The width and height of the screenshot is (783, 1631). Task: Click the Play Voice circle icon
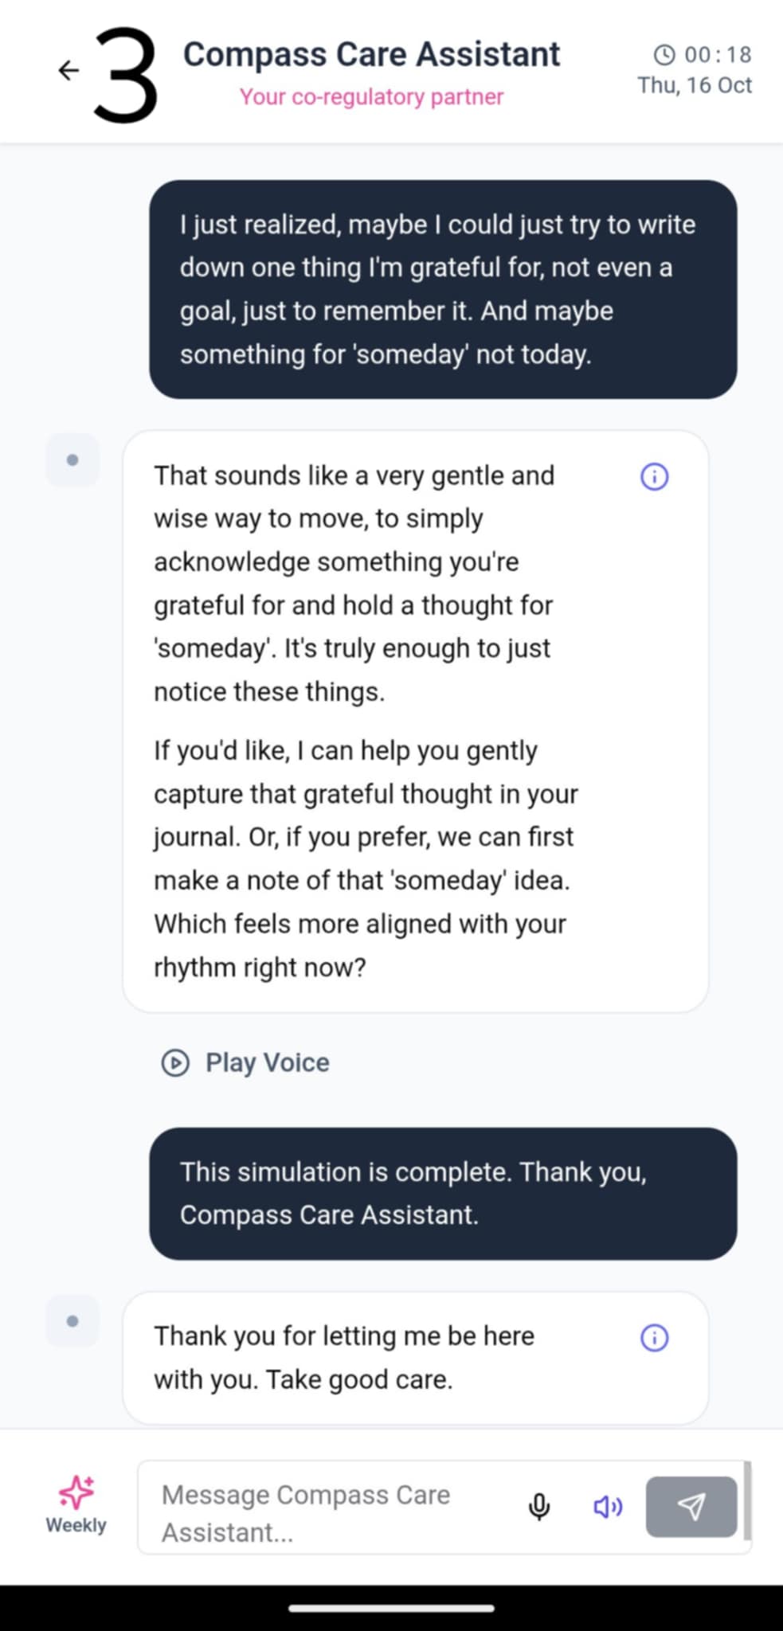point(175,1062)
